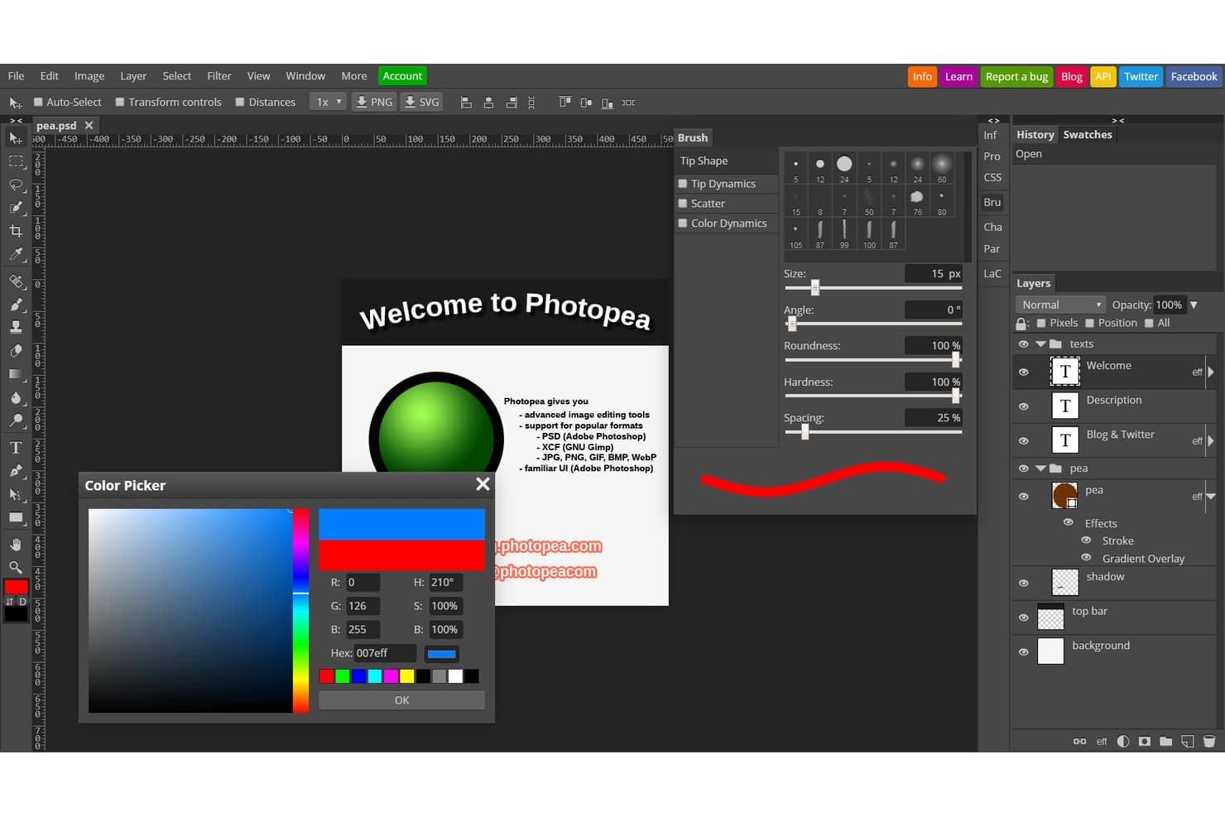This screenshot has width=1225, height=817.
Task: Enable the Auto-Select checkbox
Action: (38, 102)
